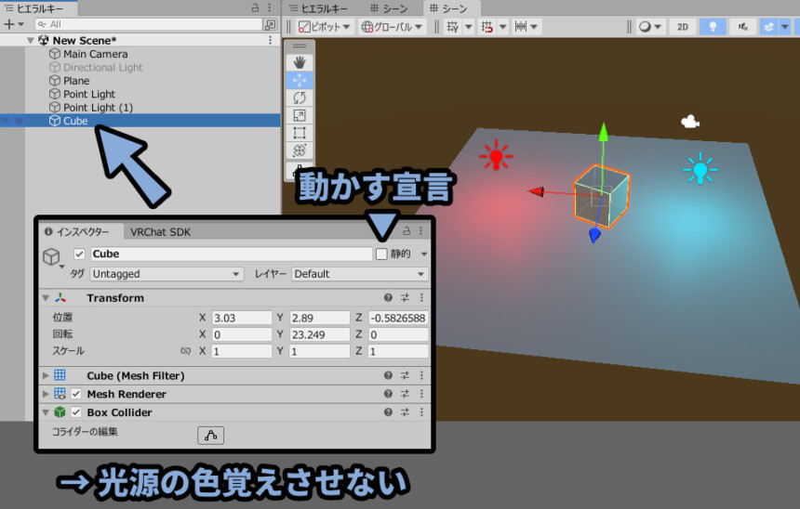Viewport: 800px width, 509px height.
Task: Open grid visibility options arrow
Action: pos(468,27)
